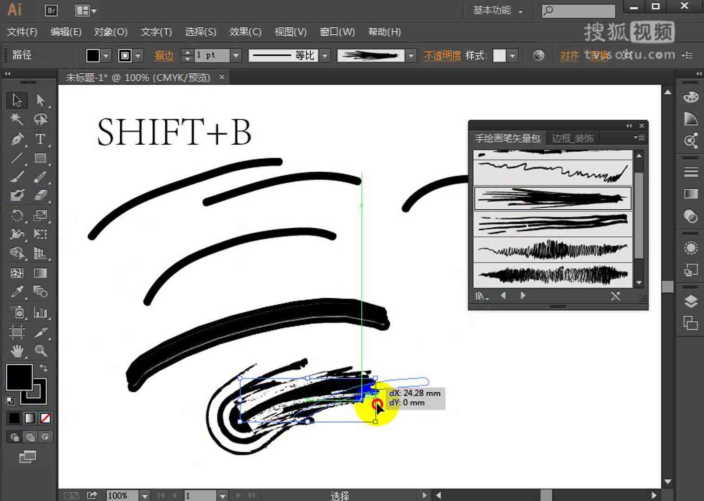Select the Selection tool arrow
This screenshot has height=501, width=704.
click(17, 100)
